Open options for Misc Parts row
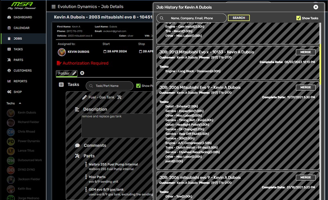The image size is (328, 200). (86, 177)
